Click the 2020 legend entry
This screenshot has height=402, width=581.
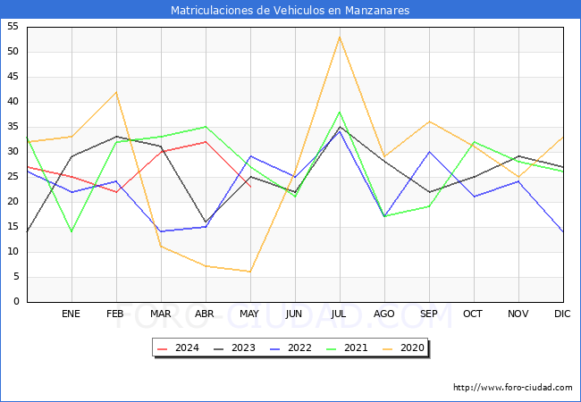[x=403, y=348]
